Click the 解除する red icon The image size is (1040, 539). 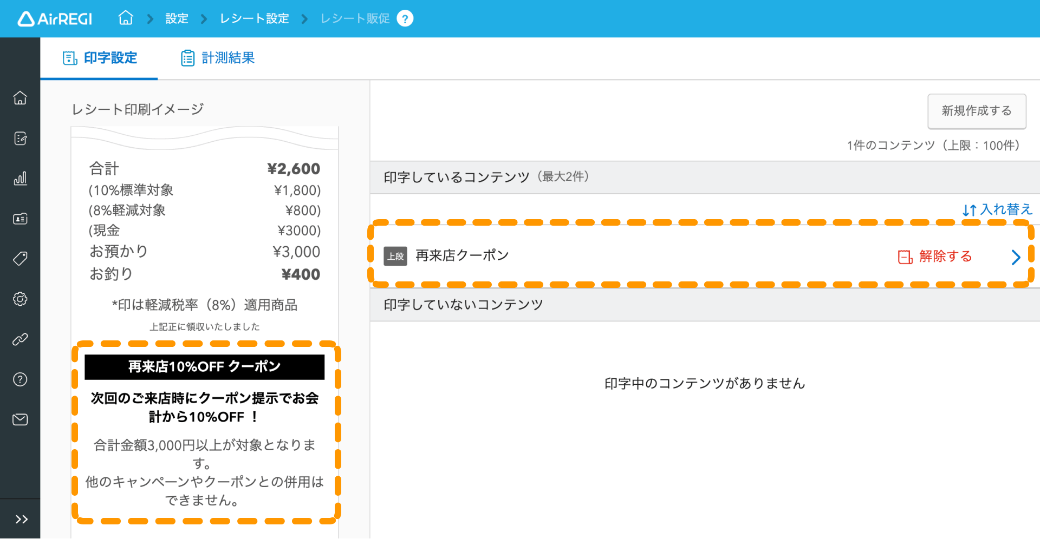click(x=905, y=257)
